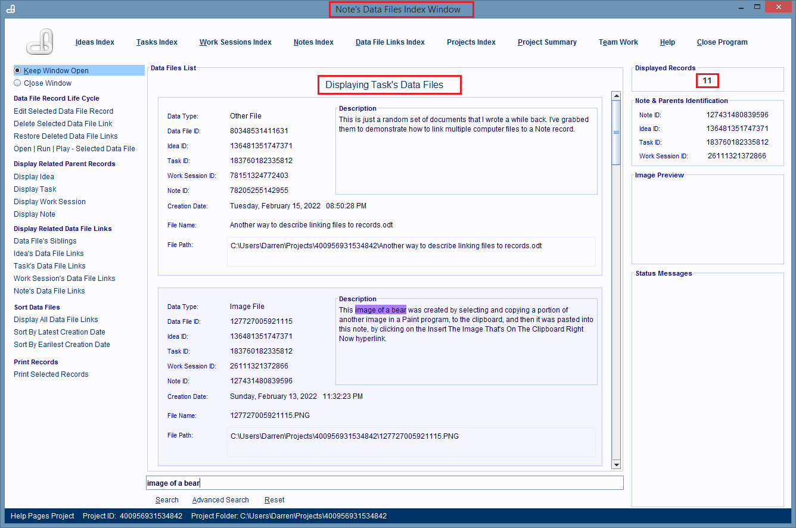Select Close Window radio option
This screenshot has height=528, width=796.
[18, 83]
